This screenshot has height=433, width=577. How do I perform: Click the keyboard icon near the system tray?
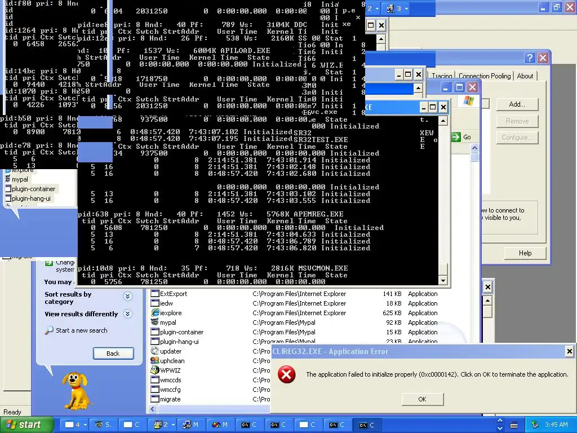point(514,425)
